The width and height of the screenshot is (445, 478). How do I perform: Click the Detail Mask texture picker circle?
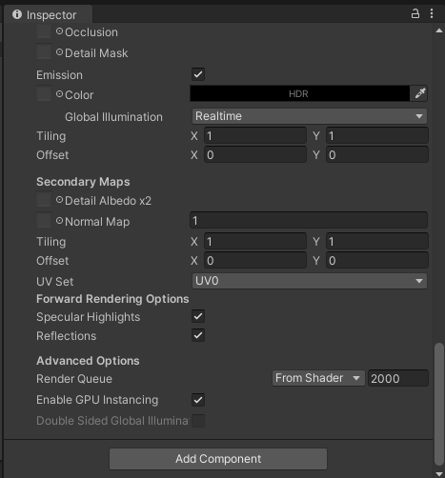coord(59,52)
